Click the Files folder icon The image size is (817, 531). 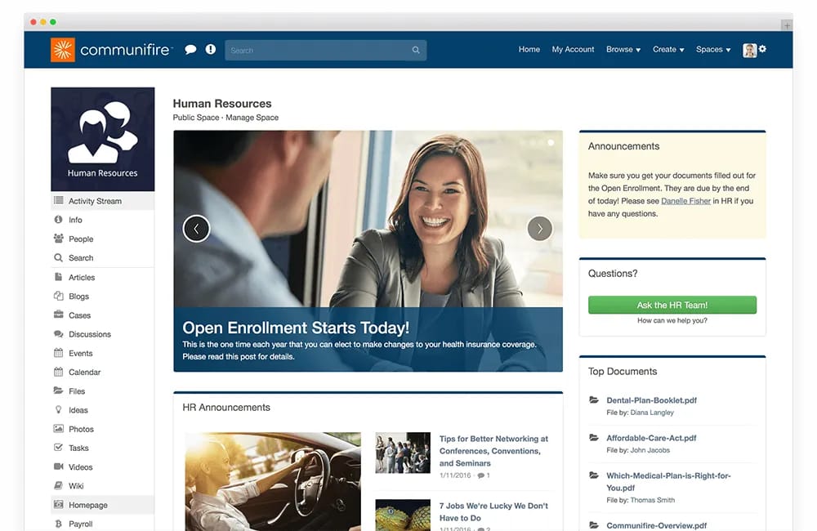tap(58, 390)
